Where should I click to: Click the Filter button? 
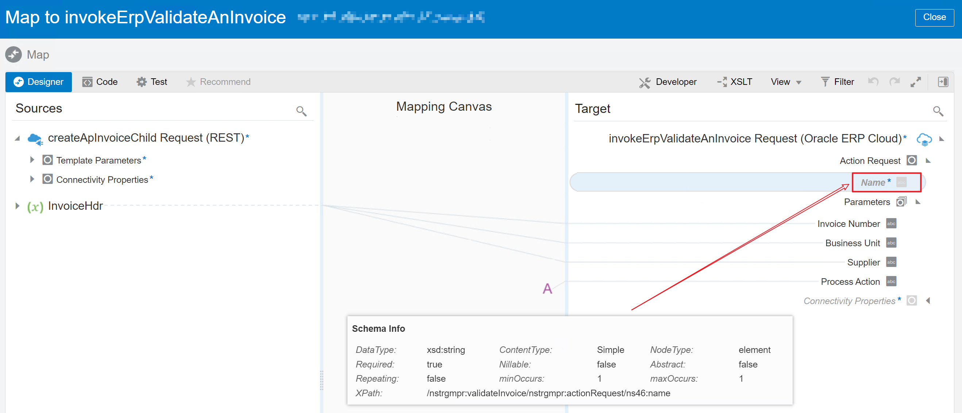837,82
